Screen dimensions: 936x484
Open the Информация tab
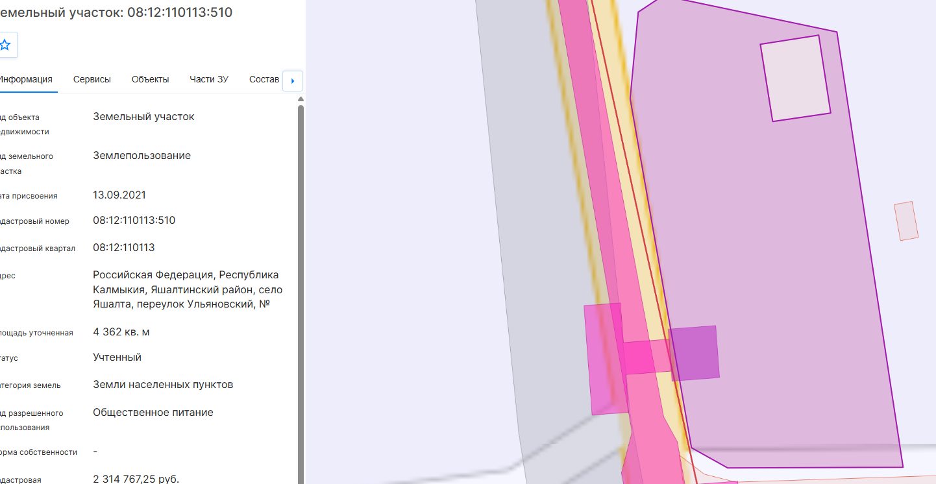click(x=25, y=79)
